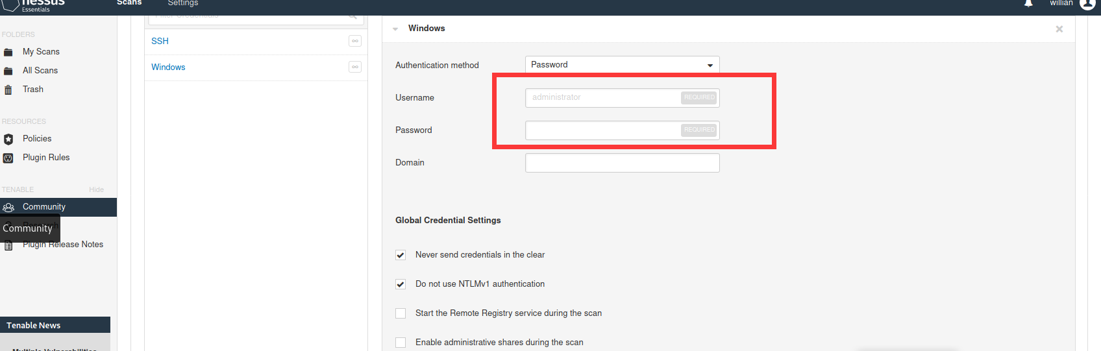This screenshot has height=351, width=1101.
Task: Focus the Domain input field
Action: (x=622, y=163)
